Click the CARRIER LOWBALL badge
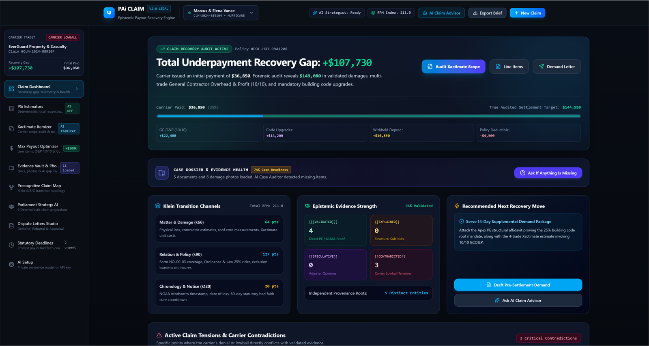This screenshot has width=649, height=346. coord(62,37)
